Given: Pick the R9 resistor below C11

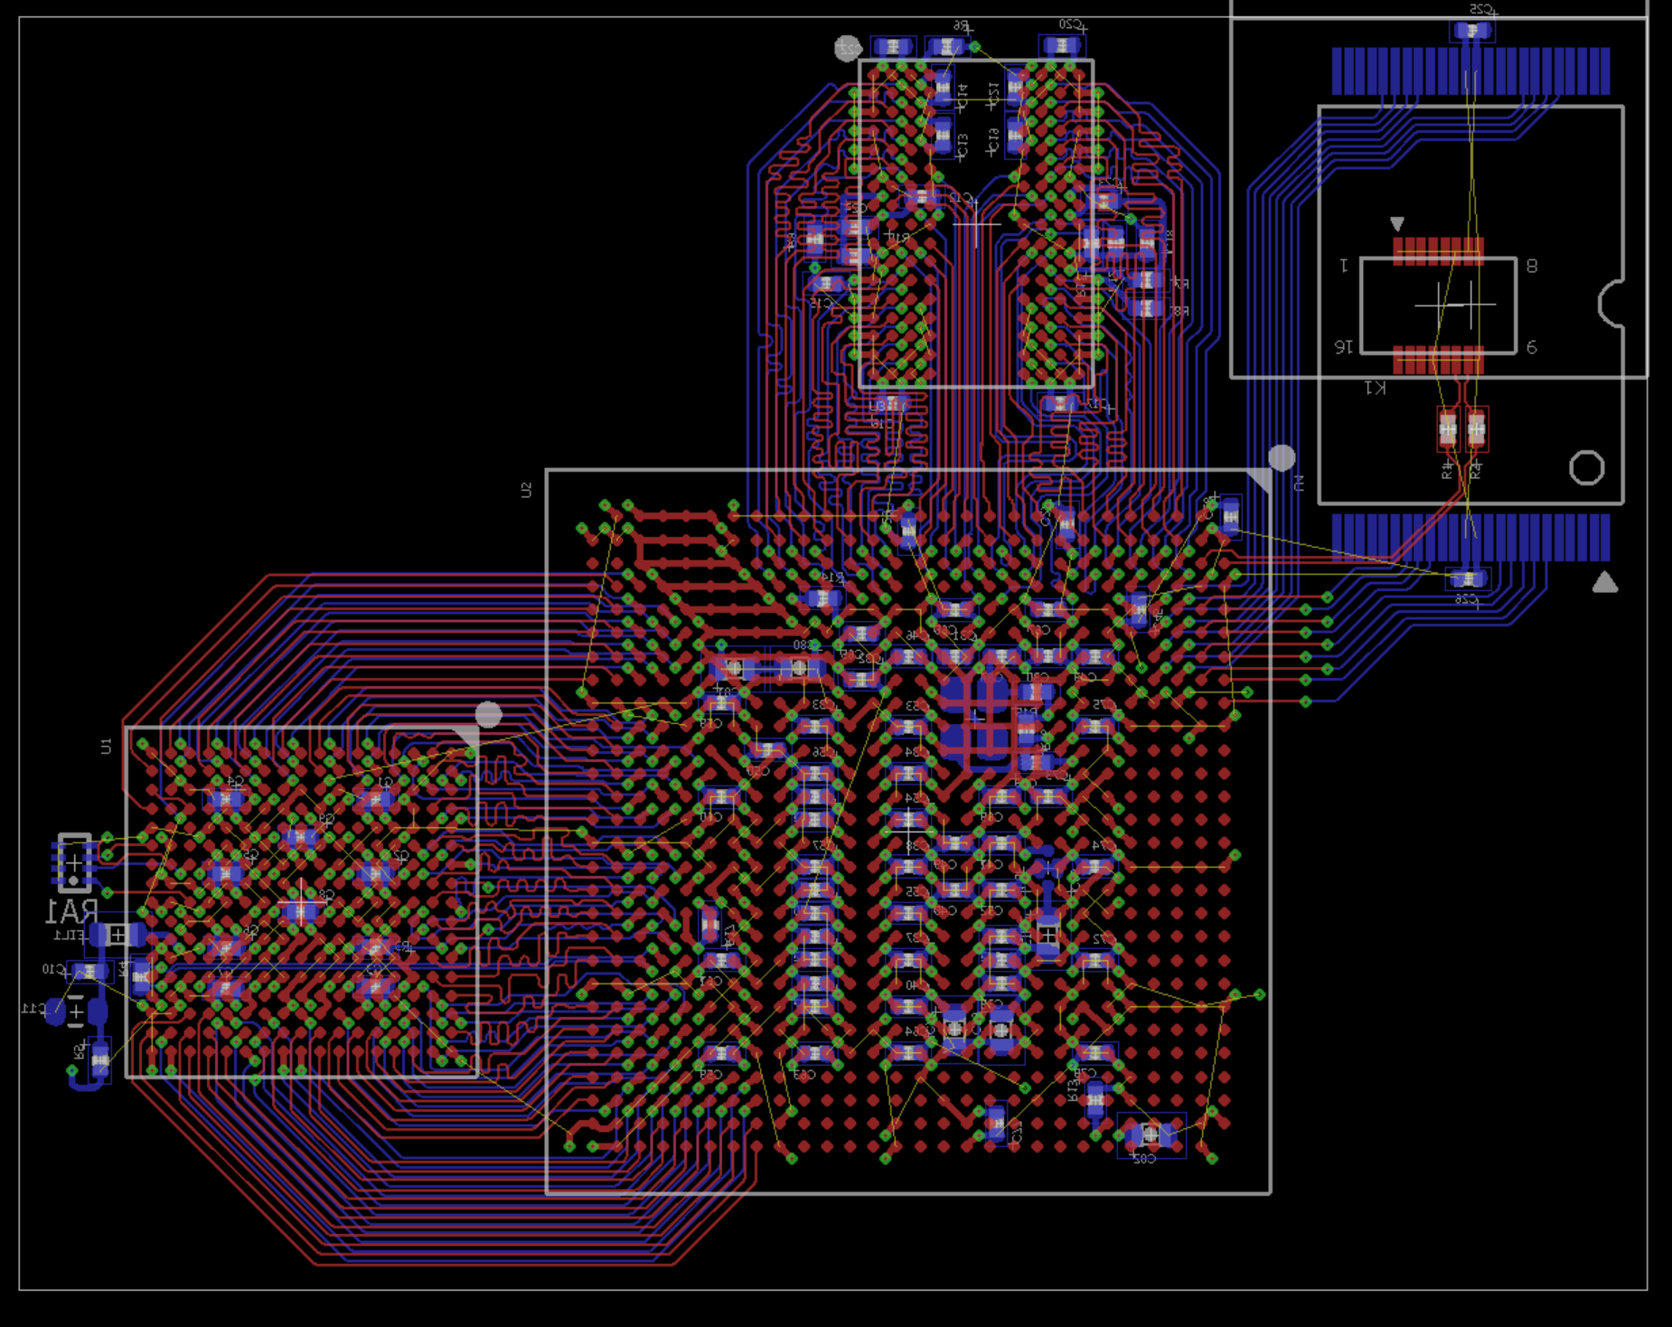Looking at the screenshot, I should coord(99,1059).
